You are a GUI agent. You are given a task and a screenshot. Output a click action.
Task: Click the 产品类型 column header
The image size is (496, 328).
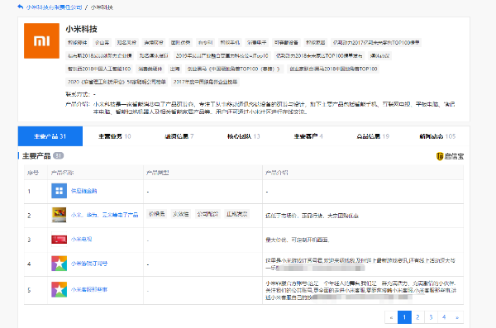click(x=158, y=173)
